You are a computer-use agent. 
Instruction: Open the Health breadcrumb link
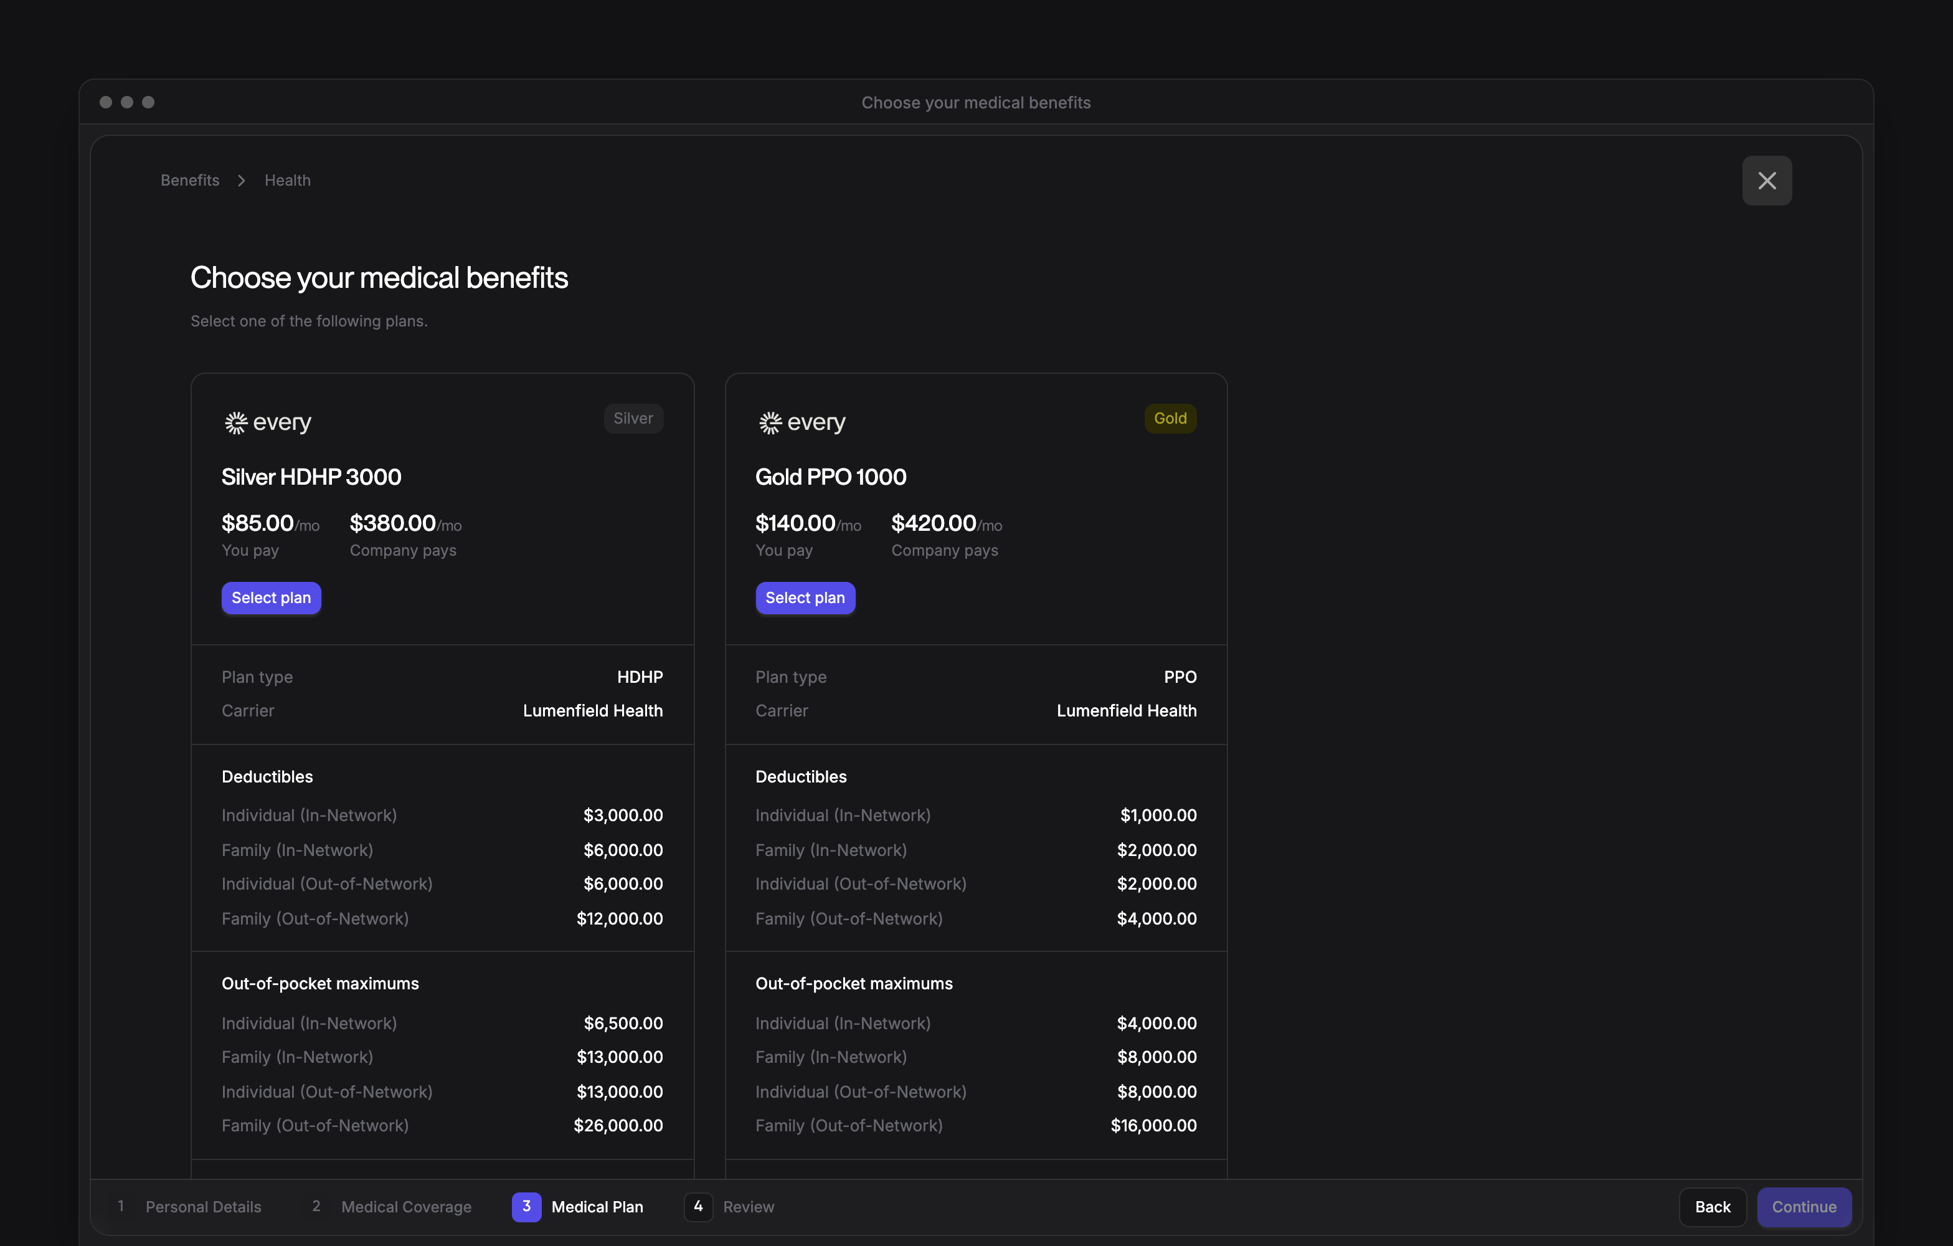pyautogui.click(x=287, y=180)
